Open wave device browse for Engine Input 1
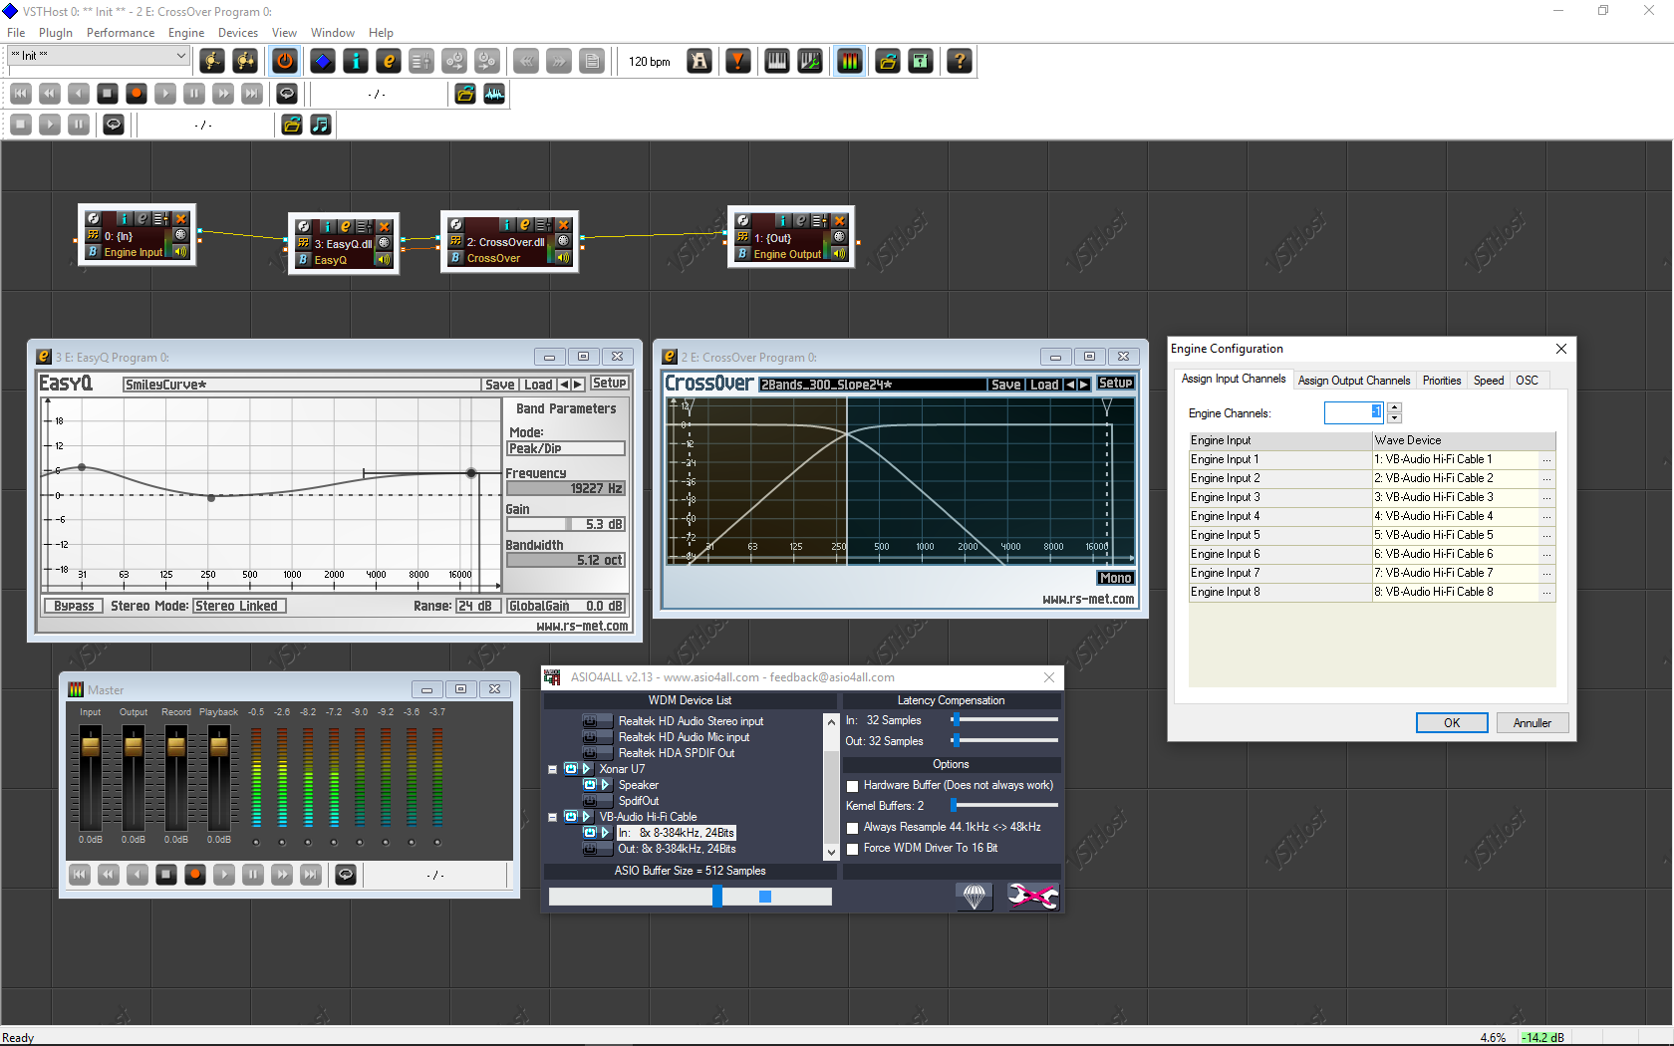The image size is (1674, 1046). click(1546, 460)
